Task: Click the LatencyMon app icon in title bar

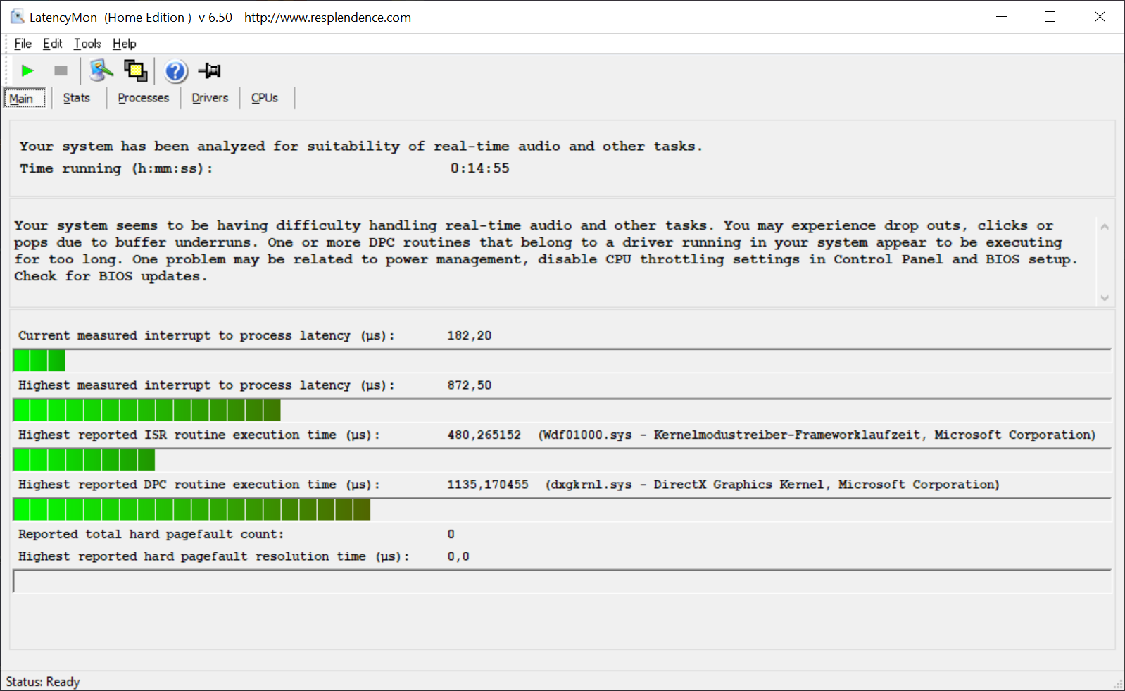Action: tap(17, 16)
